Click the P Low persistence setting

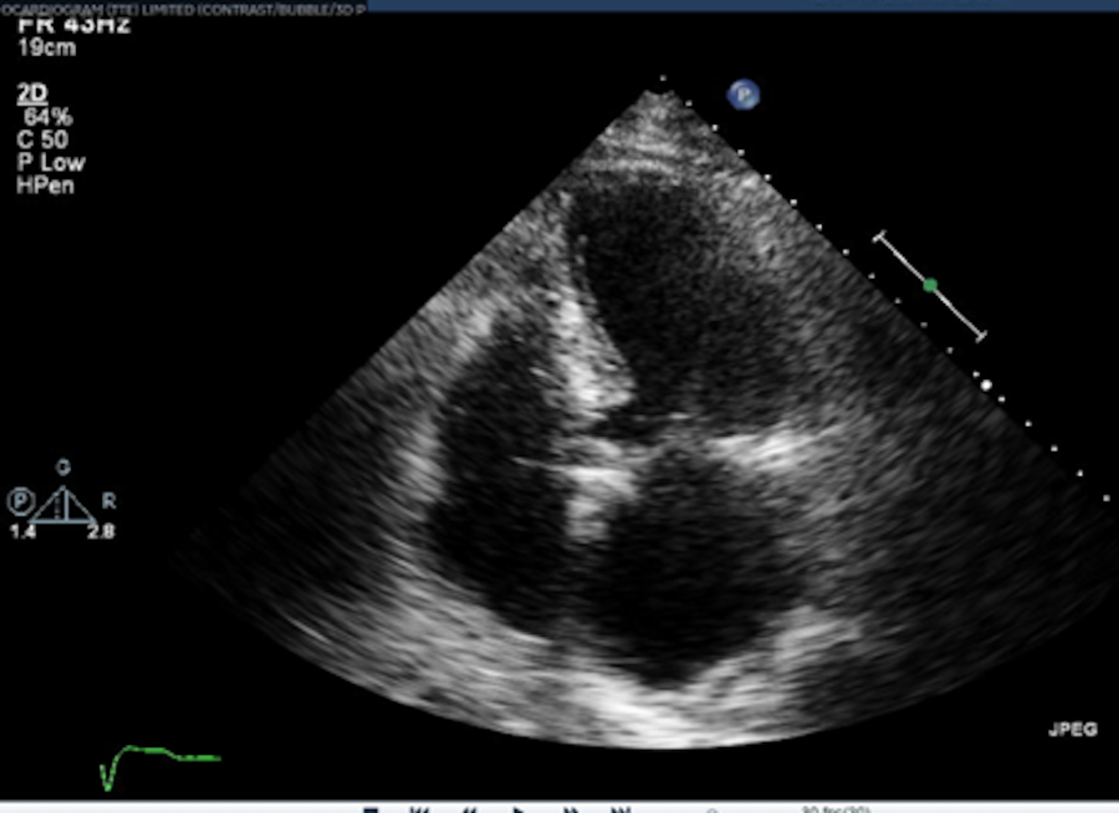tap(51, 163)
